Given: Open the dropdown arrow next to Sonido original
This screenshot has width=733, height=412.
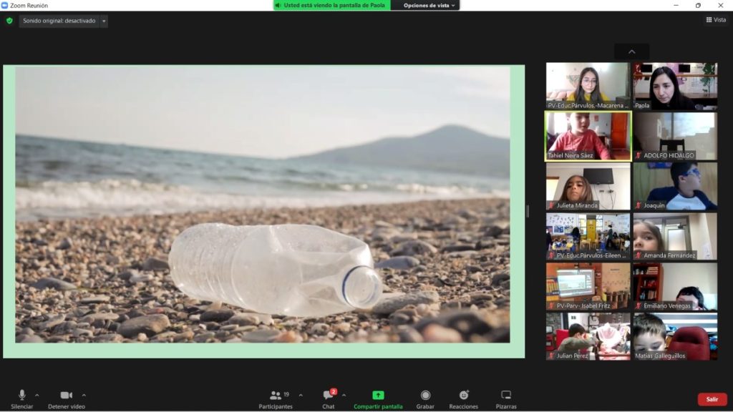Looking at the screenshot, I should [x=104, y=21].
